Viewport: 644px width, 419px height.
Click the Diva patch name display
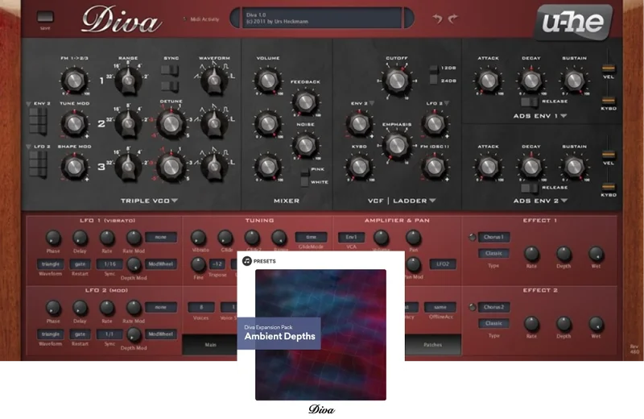[323, 18]
